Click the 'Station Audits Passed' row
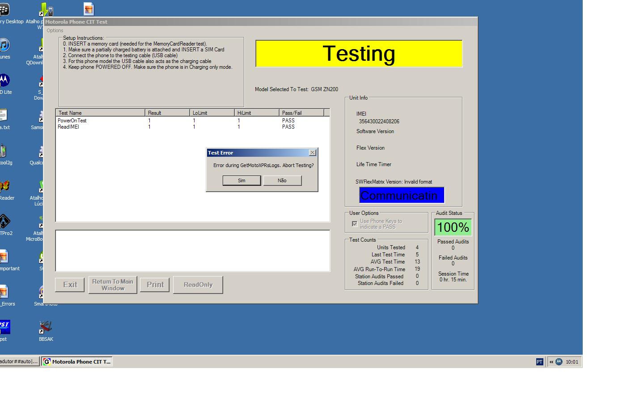Viewport: 644px width, 402px height. [x=387, y=276]
